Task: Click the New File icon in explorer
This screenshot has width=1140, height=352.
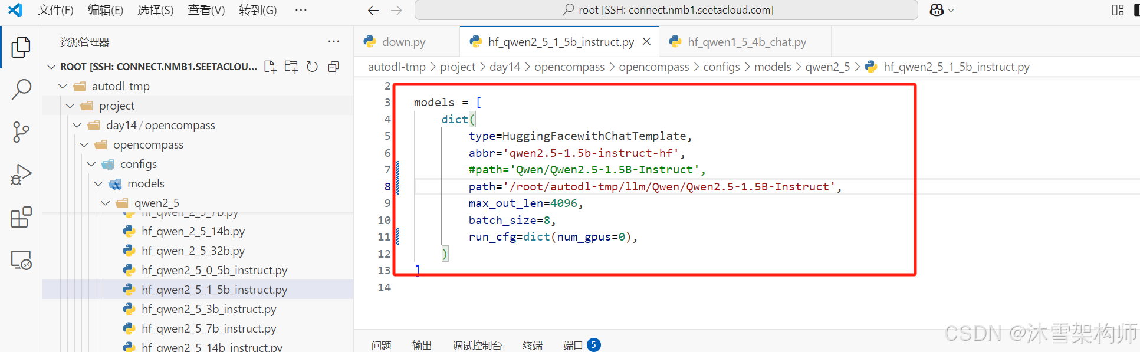Action: coord(270,67)
